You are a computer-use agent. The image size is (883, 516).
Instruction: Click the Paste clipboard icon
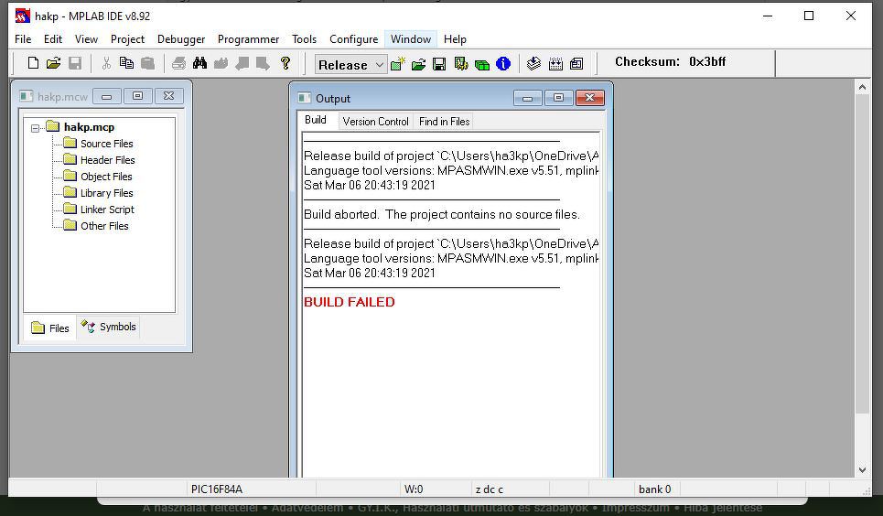[147, 63]
